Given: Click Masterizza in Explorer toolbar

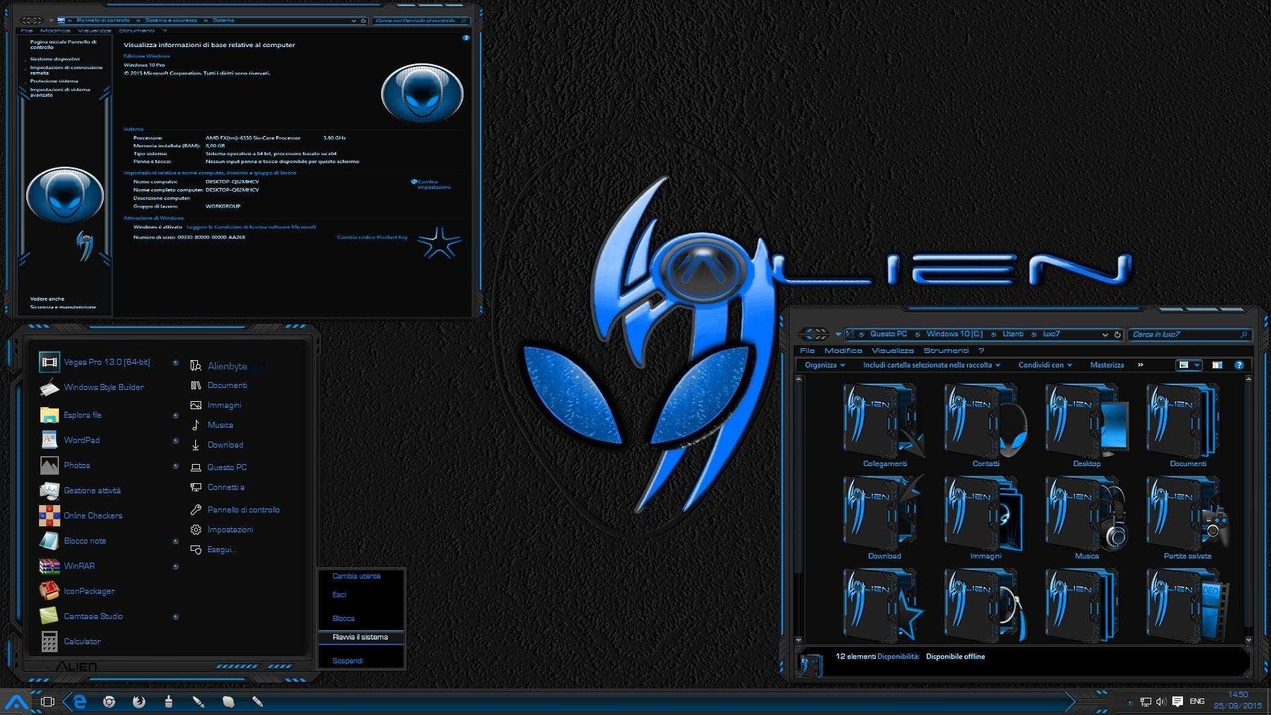Looking at the screenshot, I should pos(1107,365).
